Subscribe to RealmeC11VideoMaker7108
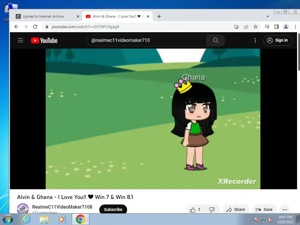The height and width of the screenshot is (225, 300). (113, 209)
